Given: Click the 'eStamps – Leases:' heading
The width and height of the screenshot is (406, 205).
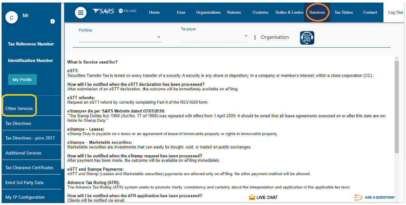Looking at the screenshot, I should (86, 129).
